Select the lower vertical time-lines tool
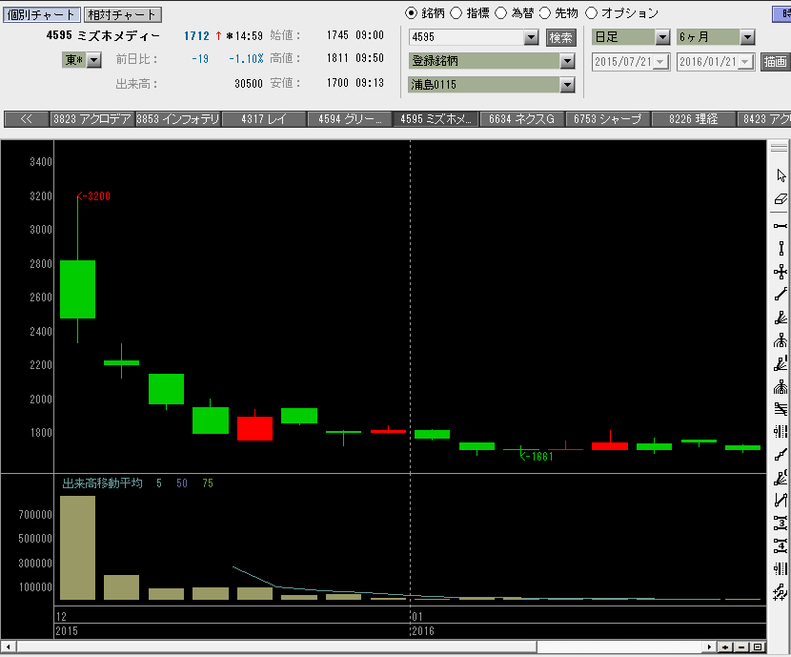The width and height of the screenshot is (791, 657). 781,568
